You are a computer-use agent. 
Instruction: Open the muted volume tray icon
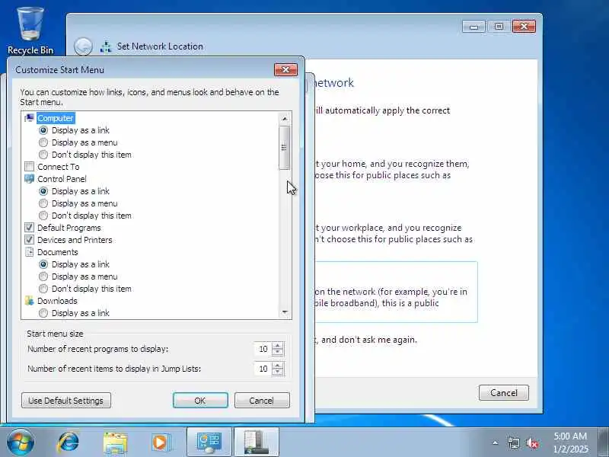pyautogui.click(x=531, y=443)
